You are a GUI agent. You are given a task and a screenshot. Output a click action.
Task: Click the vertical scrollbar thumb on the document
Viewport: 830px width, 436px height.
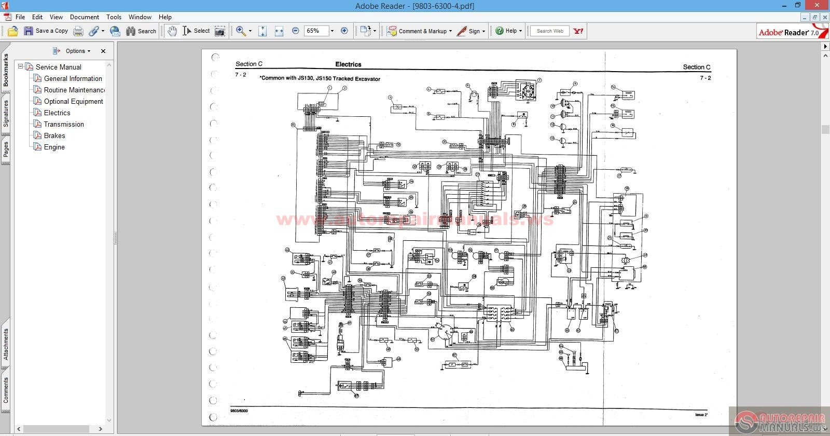point(826,130)
